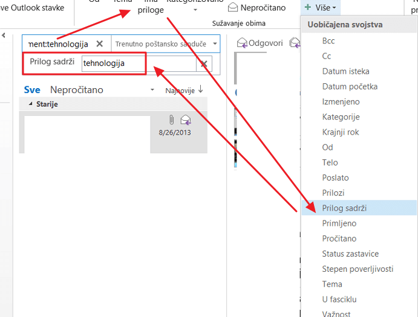418x317 pixels.
Task: Select Datum isteka property
Action: point(345,71)
